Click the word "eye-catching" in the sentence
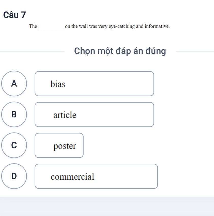This screenshot has height=216, width=214. click(x=122, y=26)
